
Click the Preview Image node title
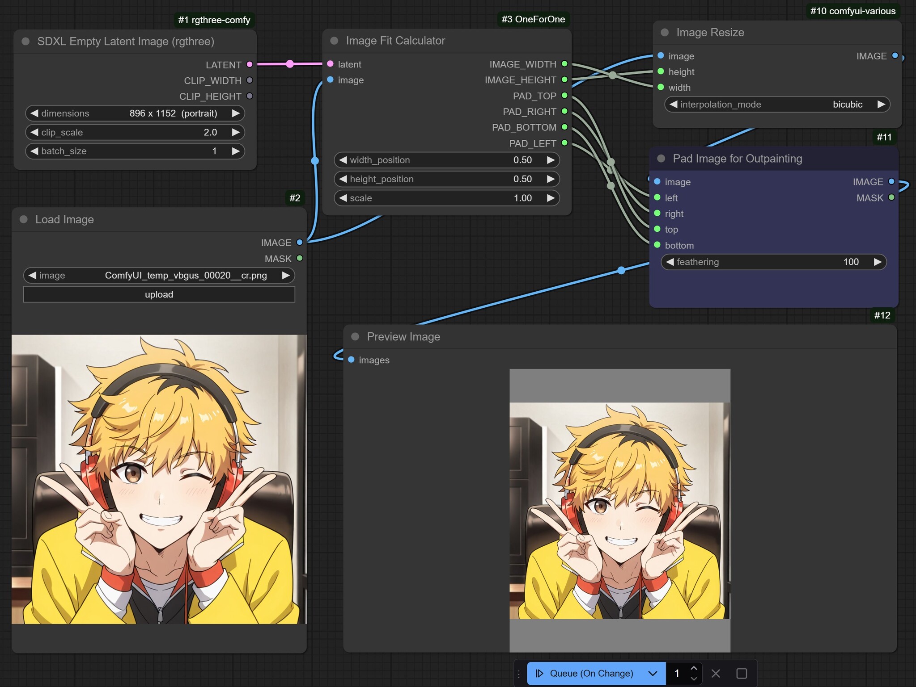(x=403, y=336)
